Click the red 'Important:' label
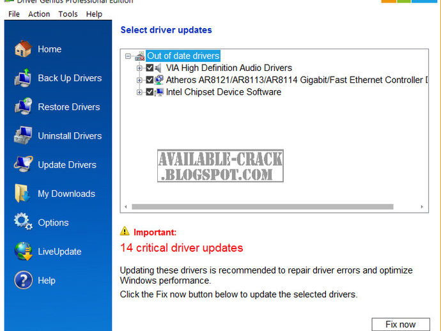The image size is (441, 331). [155, 233]
